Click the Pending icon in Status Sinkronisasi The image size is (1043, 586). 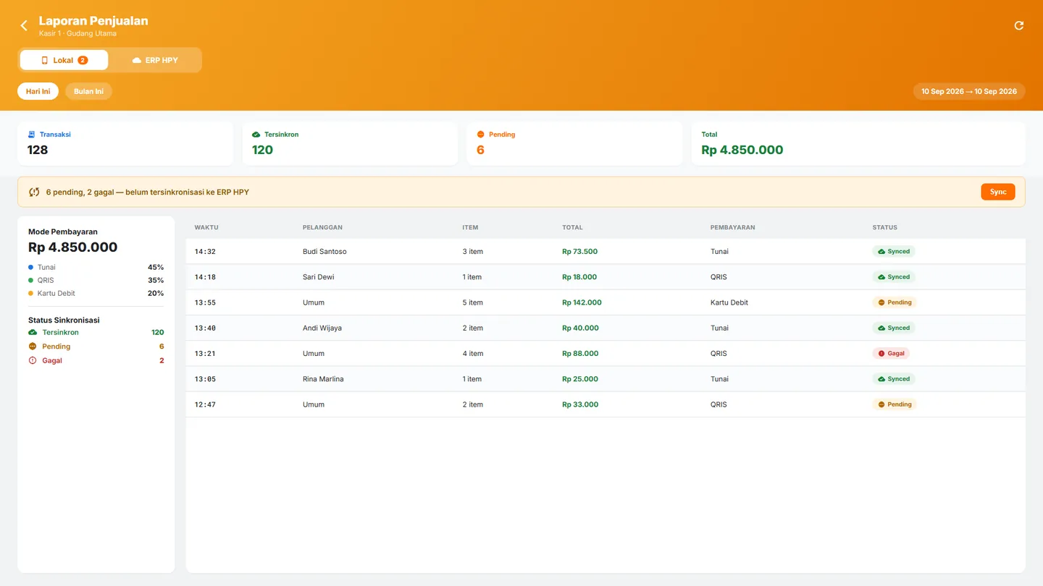tap(33, 347)
